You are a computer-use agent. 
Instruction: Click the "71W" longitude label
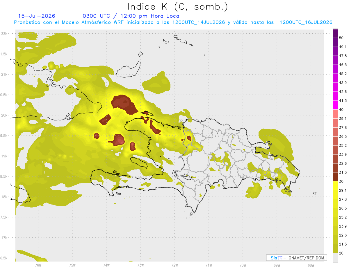click(x=209, y=265)
